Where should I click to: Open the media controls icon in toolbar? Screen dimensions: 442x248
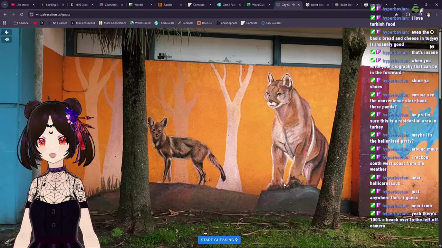pyautogui.click(x=420, y=14)
